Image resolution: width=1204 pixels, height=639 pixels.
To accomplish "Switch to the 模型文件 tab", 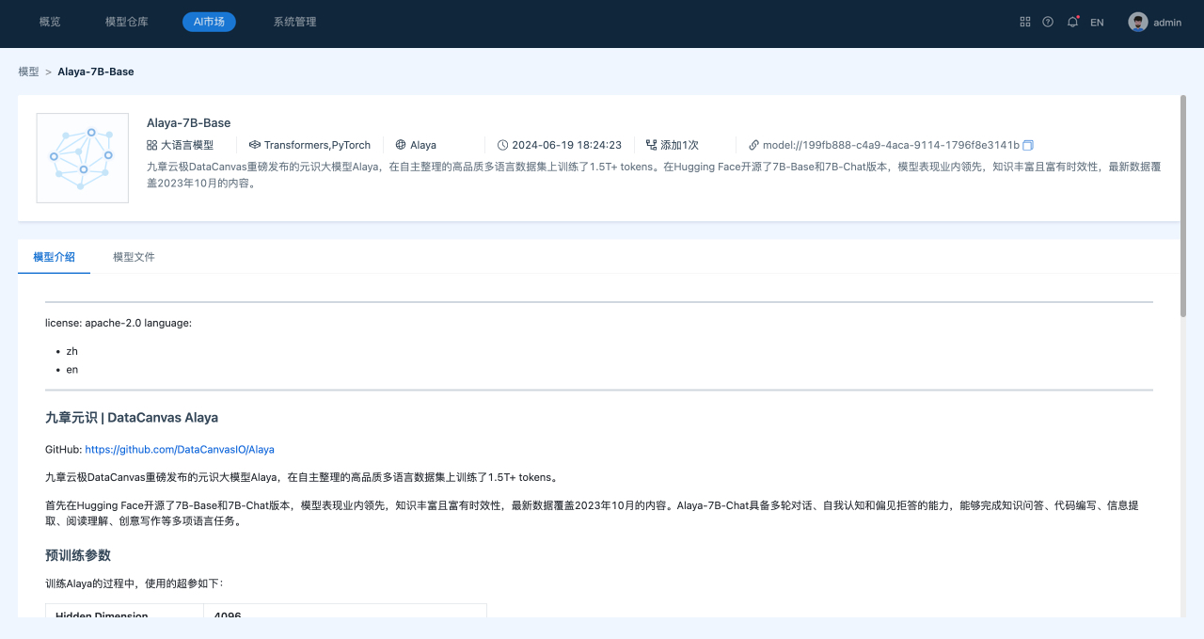I will pyautogui.click(x=134, y=257).
